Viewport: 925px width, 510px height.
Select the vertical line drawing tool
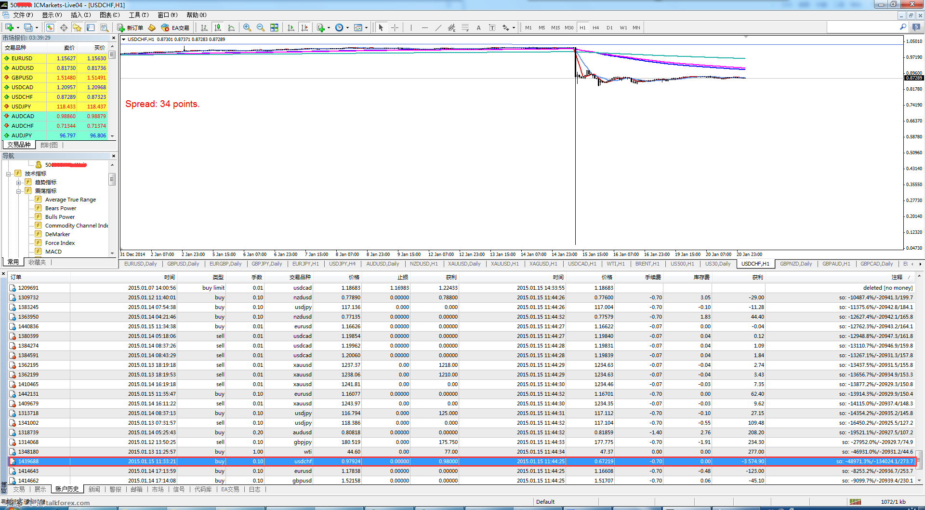coord(411,27)
